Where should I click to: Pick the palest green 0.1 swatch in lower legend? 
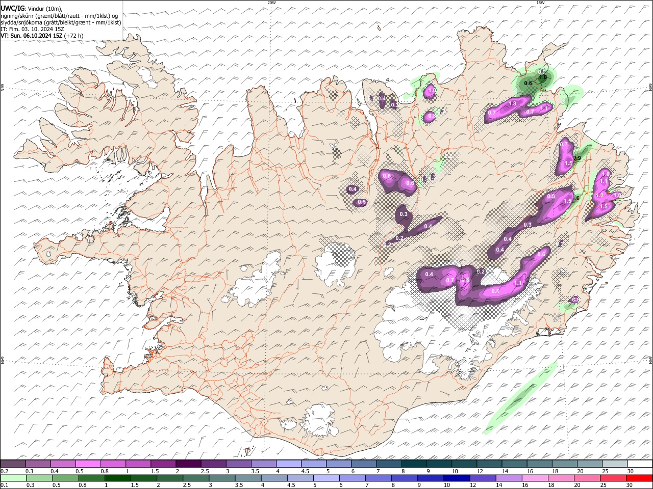(13, 478)
